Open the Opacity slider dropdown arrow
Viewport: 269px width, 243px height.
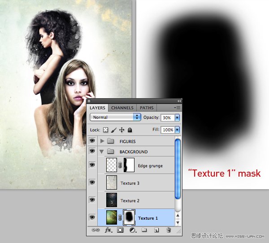click(x=177, y=118)
